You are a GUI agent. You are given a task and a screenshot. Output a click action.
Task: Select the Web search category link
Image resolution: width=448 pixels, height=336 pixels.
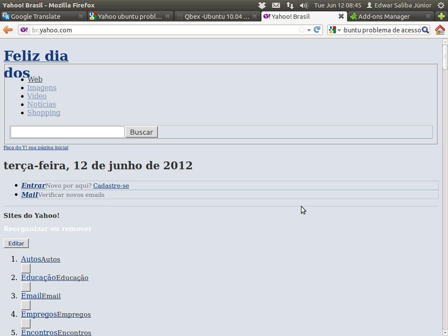[35, 79]
